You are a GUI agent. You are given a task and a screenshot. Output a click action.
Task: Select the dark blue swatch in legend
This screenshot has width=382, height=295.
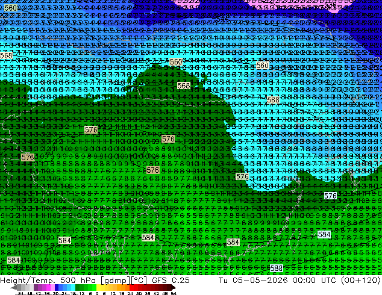click(x=57, y=288)
